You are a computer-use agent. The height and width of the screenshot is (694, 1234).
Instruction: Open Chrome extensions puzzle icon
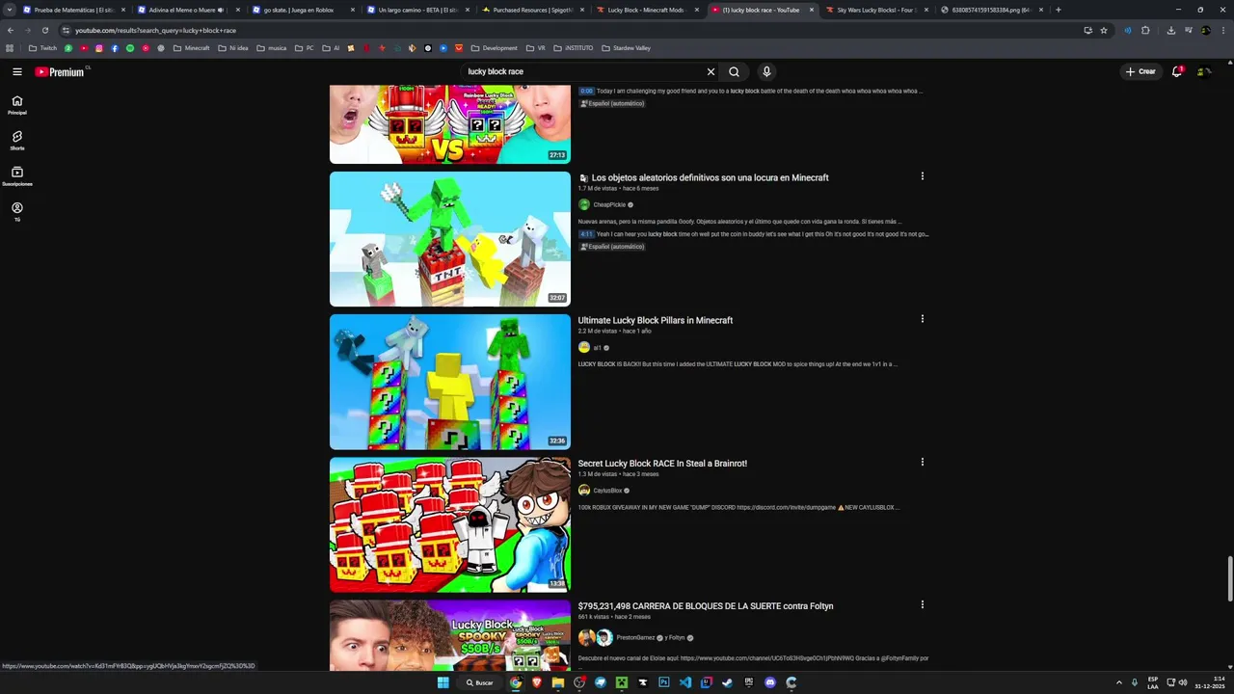[x=1145, y=30]
